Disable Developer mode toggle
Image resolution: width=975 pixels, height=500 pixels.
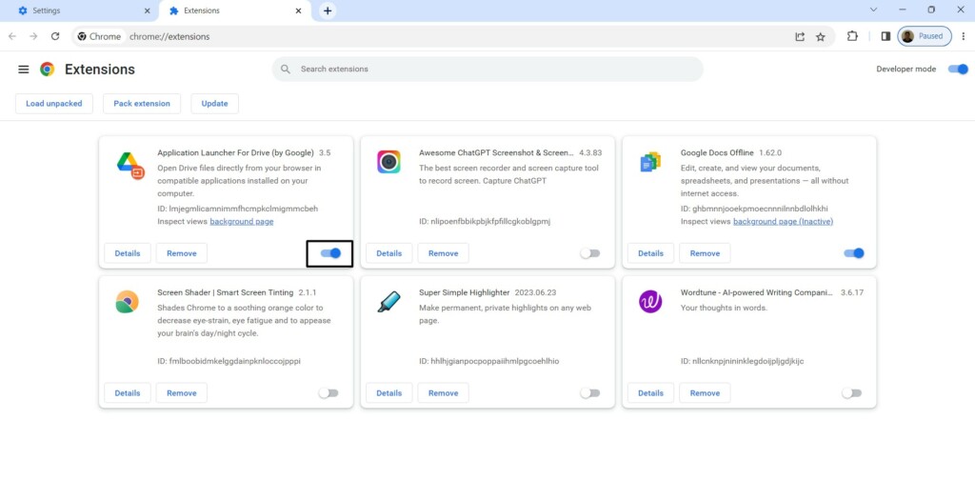[x=958, y=70]
